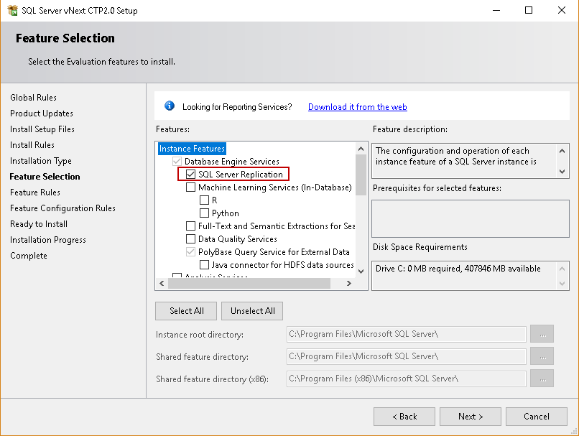Browse for the Shared feature directory (x86)

pos(542,379)
